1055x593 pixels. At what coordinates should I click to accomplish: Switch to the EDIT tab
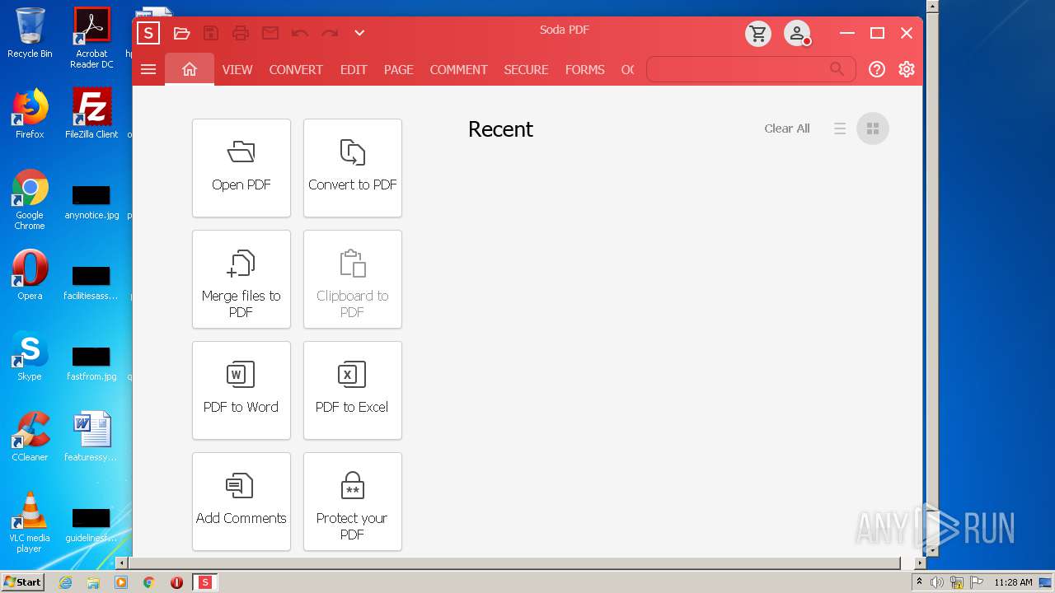354,70
